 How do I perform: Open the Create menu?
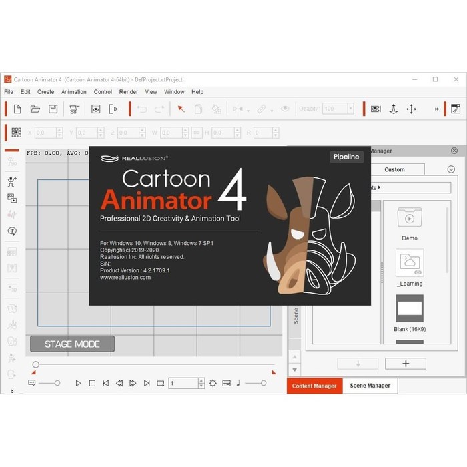45,92
